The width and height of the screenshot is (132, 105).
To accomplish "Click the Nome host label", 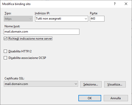I will pyautogui.click(x=12, y=26).
